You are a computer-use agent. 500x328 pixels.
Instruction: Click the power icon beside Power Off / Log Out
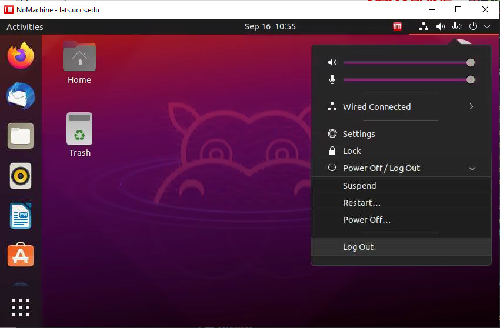332,168
